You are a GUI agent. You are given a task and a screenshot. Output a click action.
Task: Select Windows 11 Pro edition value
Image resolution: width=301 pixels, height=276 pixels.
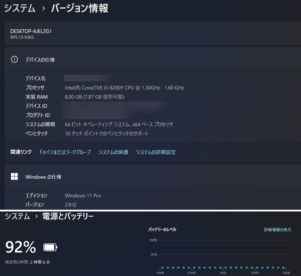click(83, 196)
